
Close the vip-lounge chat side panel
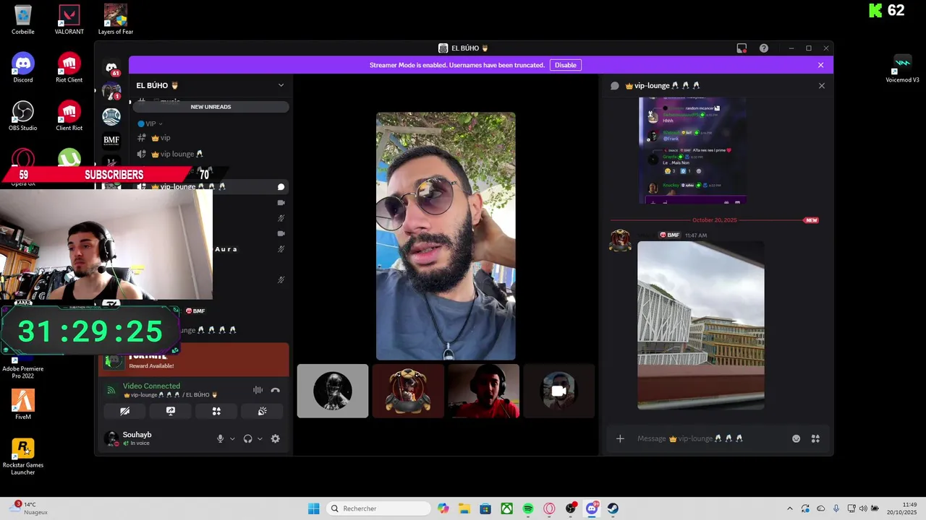(822, 86)
